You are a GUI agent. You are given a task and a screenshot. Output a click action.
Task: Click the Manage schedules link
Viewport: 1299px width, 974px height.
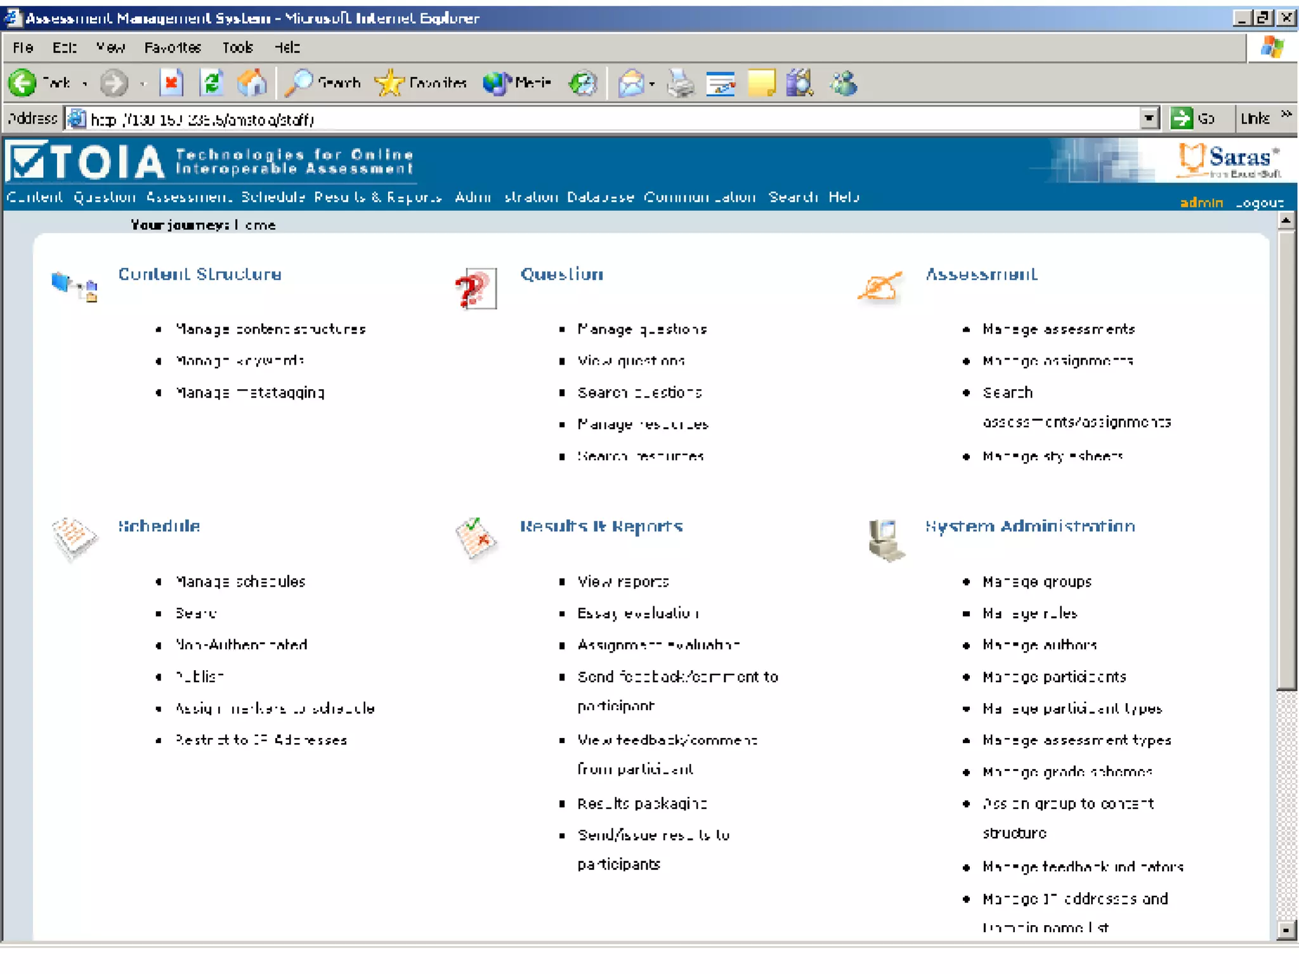(x=240, y=581)
